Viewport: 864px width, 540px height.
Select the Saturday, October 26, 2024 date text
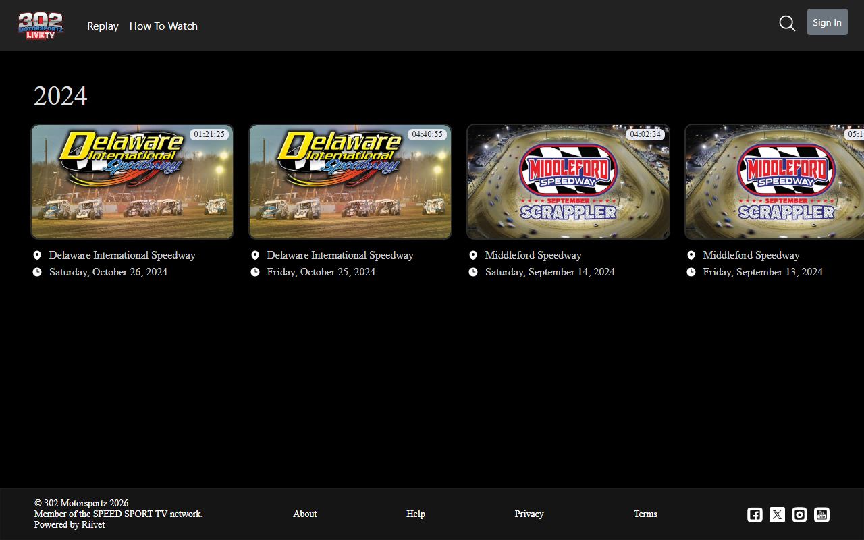(108, 272)
